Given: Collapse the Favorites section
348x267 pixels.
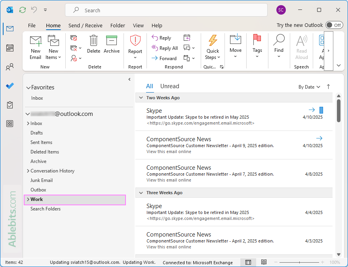Looking at the screenshot, I should click(x=28, y=88).
